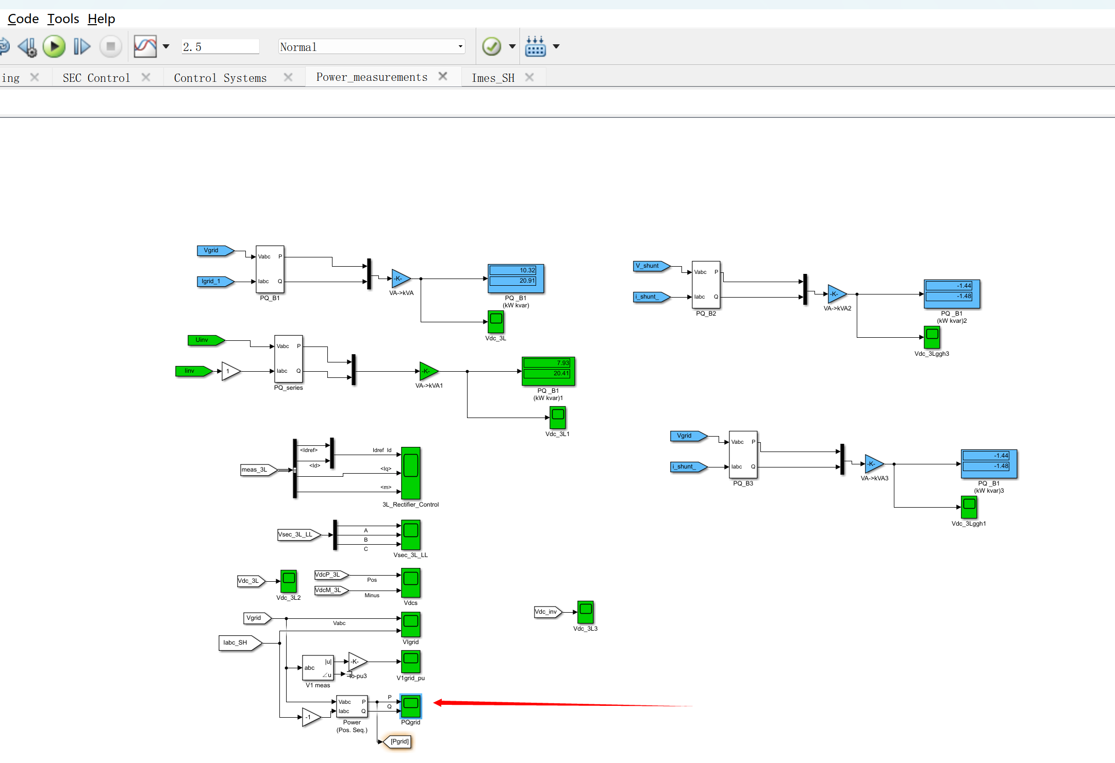The width and height of the screenshot is (1115, 763).
Task: Open the Help menu
Action: tap(101, 19)
